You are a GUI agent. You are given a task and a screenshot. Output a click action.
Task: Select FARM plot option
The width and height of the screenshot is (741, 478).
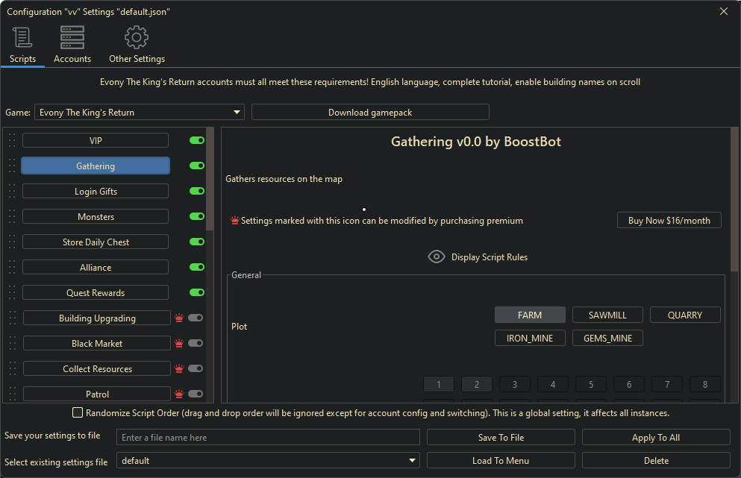pyautogui.click(x=530, y=315)
